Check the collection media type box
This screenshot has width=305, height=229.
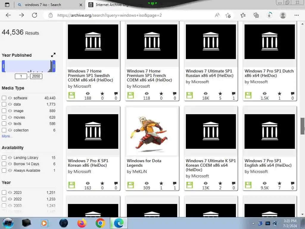(4, 130)
